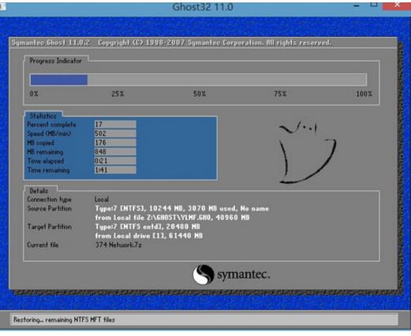Click the window icon in the title bar
Image resolution: width=411 pixels, height=336 pixels.
pyautogui.click(x=2, y=6)
